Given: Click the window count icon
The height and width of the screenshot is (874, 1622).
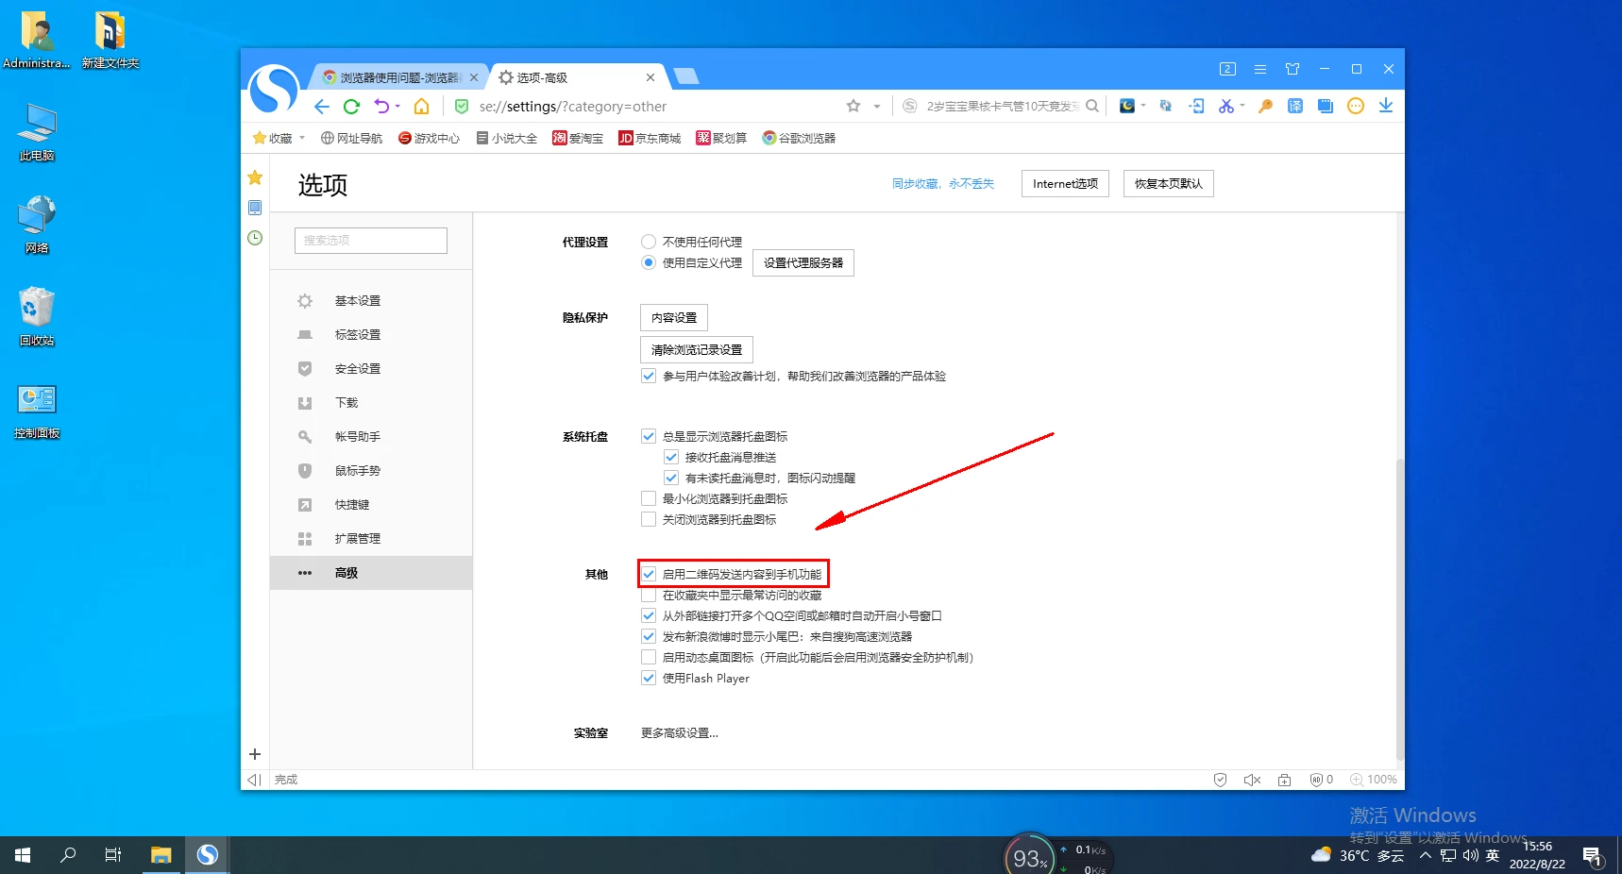Looking at the screenshot, I should (1227, 69).
